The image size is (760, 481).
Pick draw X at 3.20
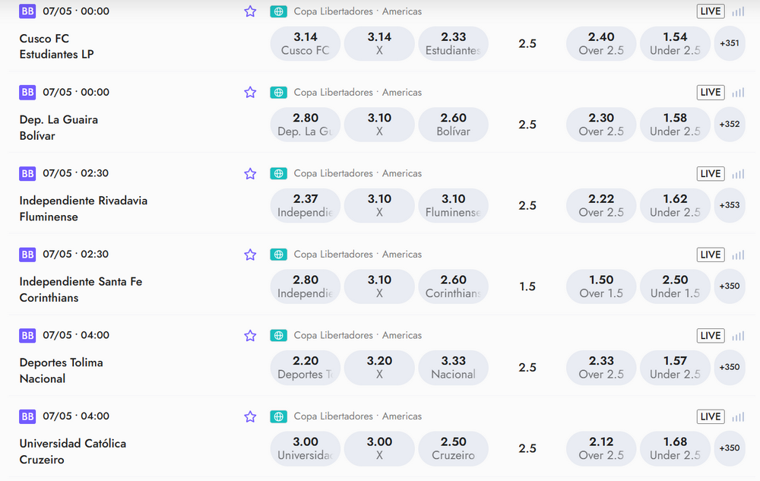pos(379,367)
